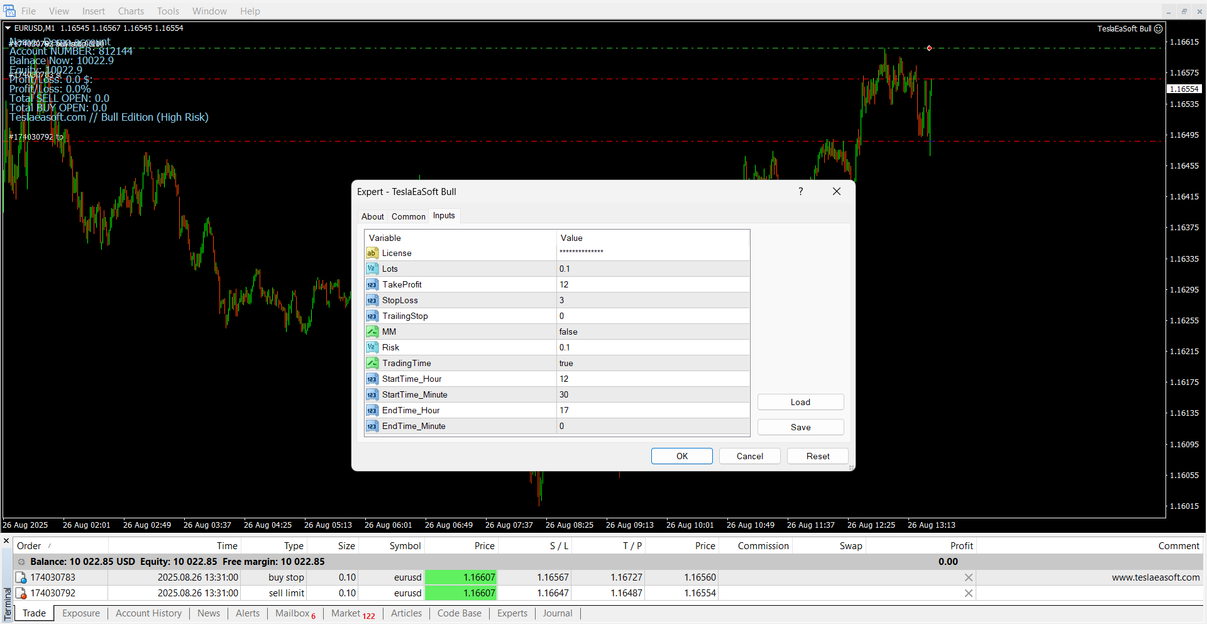Image resolution: width=1207 pixels, height=624 pixels.
Task: Click the buy stop order 174030783 icon
Action: [x=21, y=577]
